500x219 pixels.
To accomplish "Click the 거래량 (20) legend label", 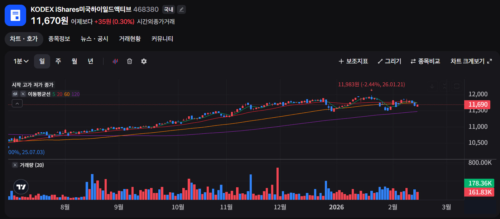I will point(32,165).
